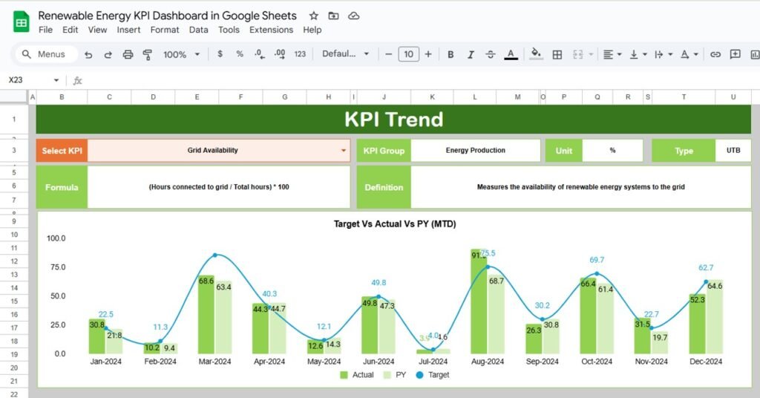Click the PY legend entry
Viewport: 760px width, 398px height.
(x=395, y=375)
